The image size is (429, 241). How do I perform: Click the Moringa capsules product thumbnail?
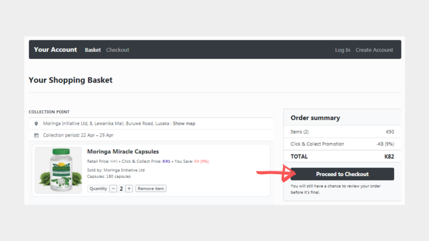58,170
